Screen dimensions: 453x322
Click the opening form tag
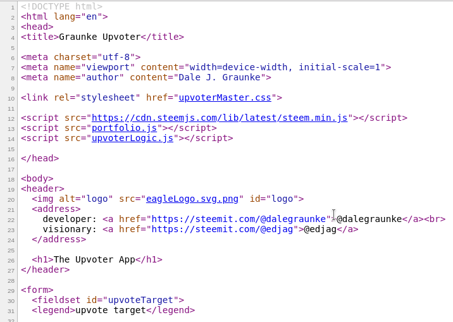click(x=37, y=290)
